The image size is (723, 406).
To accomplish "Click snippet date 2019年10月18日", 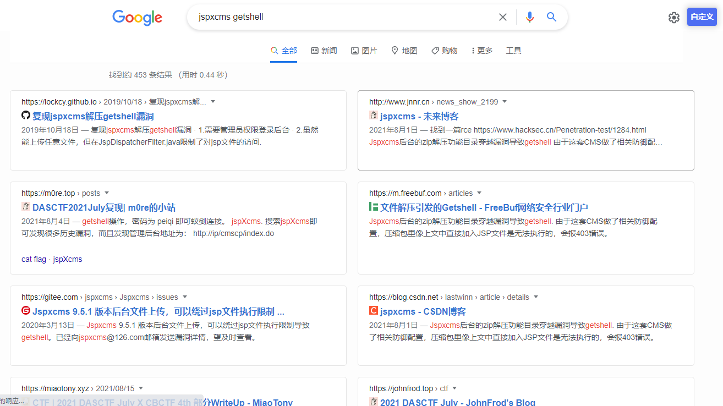I will pos(50,130).
